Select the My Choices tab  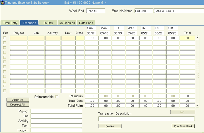67,23
